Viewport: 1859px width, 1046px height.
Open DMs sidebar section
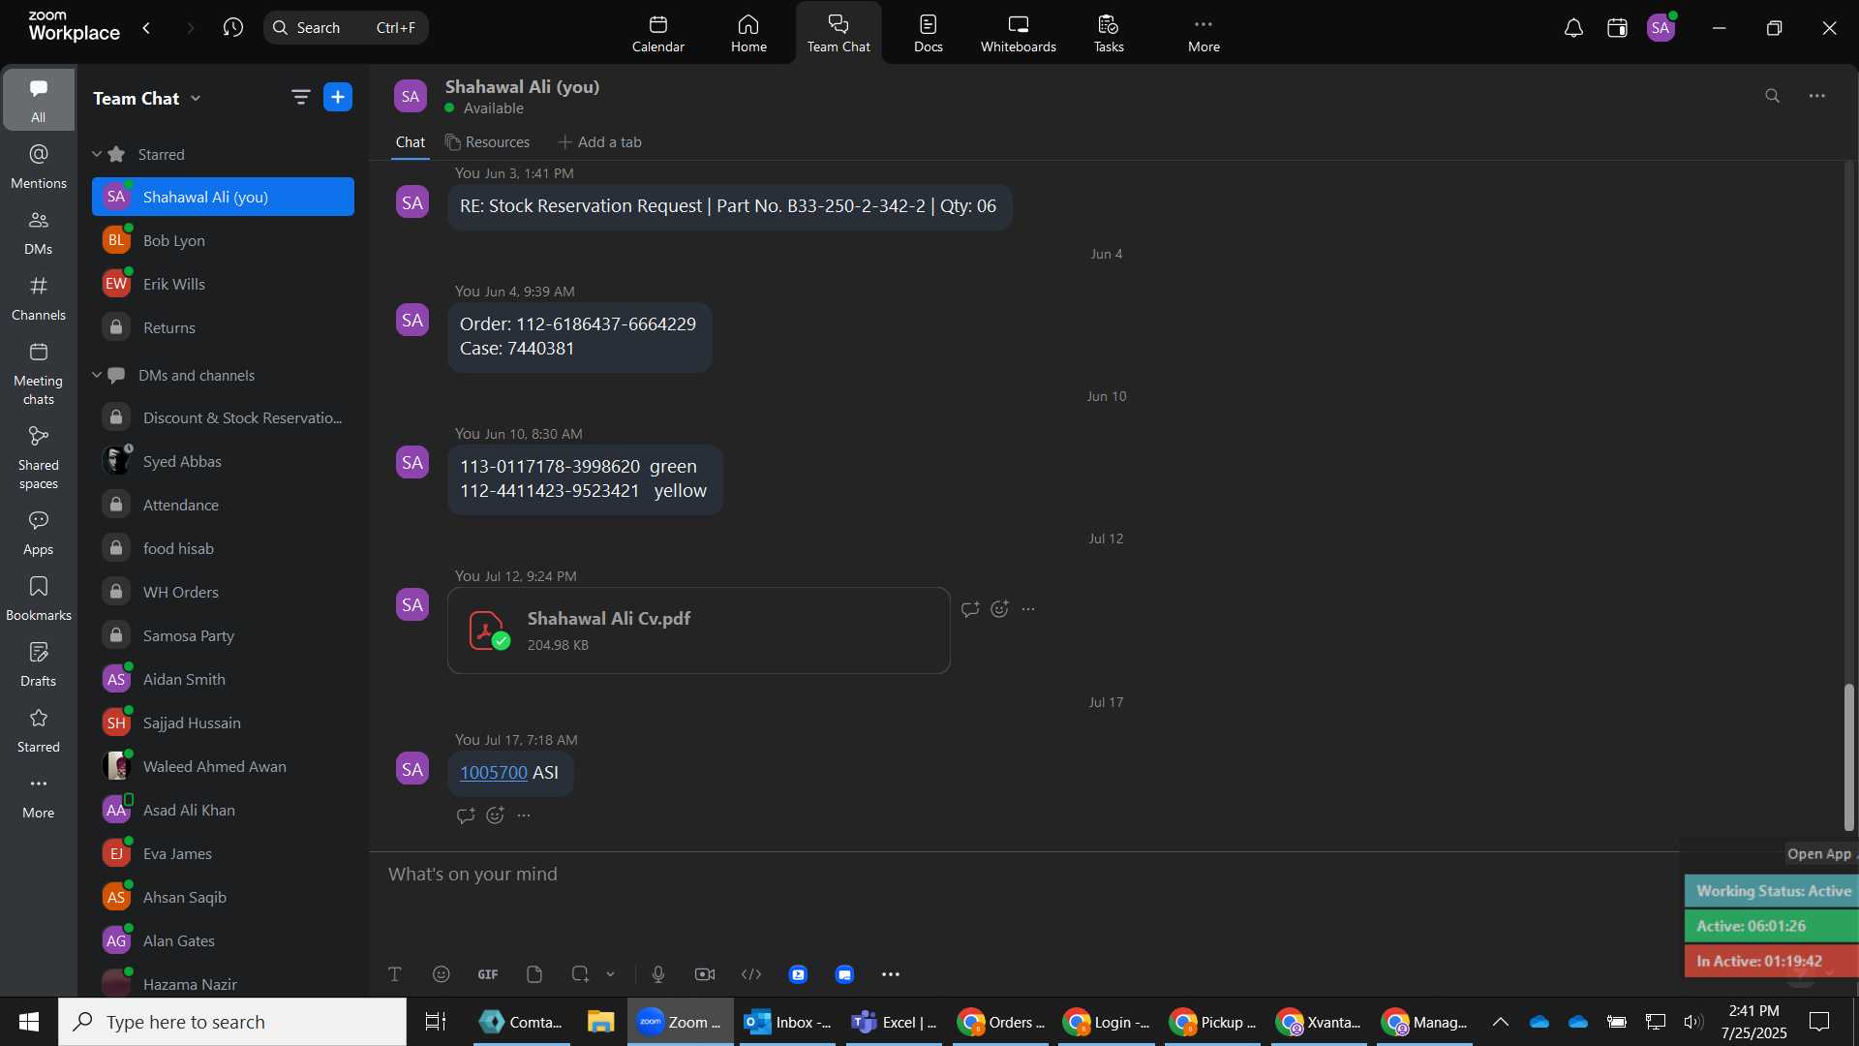(39, 232)
